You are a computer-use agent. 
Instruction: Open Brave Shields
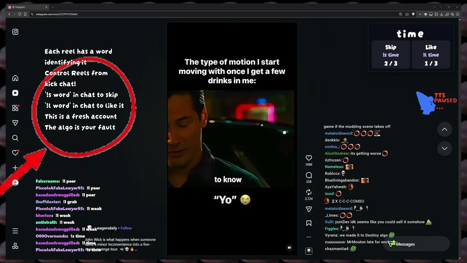413,14
